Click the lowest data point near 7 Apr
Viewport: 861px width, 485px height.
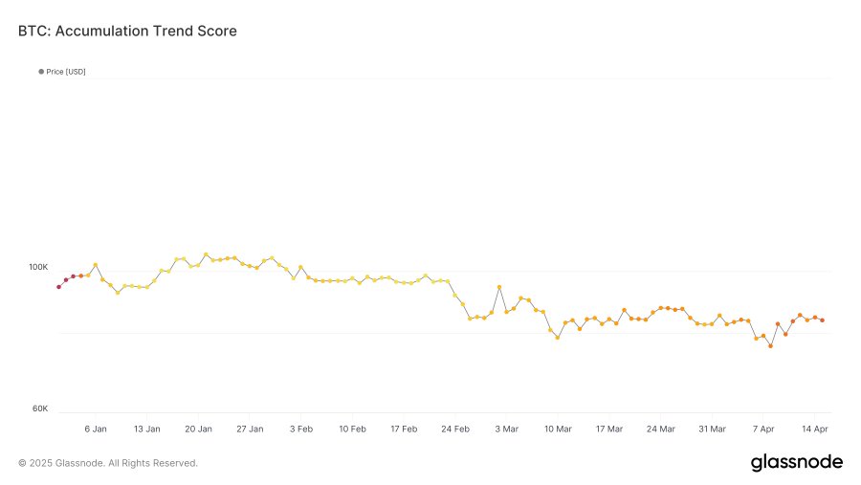770,345
